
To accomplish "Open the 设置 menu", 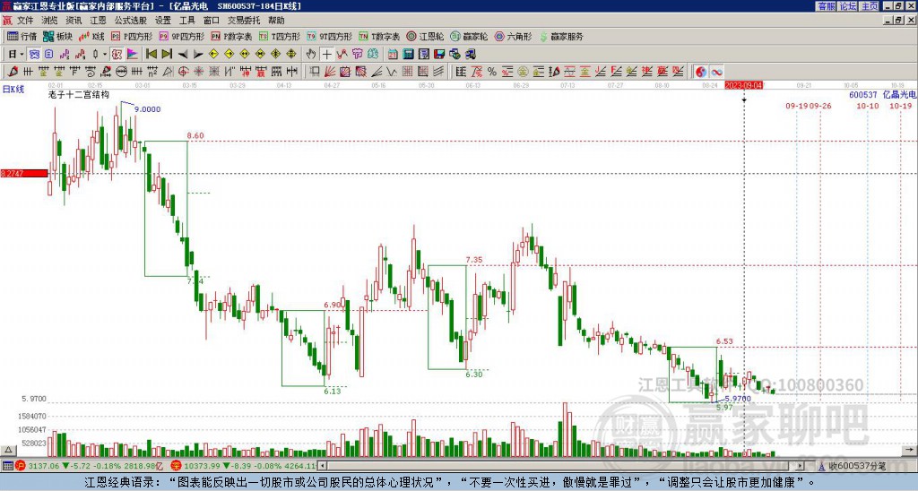I will tap(163, 21).
